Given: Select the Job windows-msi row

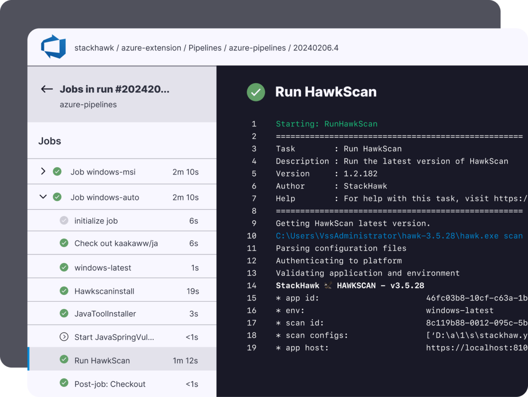Looking at the screenshot, I should [122, 172].
